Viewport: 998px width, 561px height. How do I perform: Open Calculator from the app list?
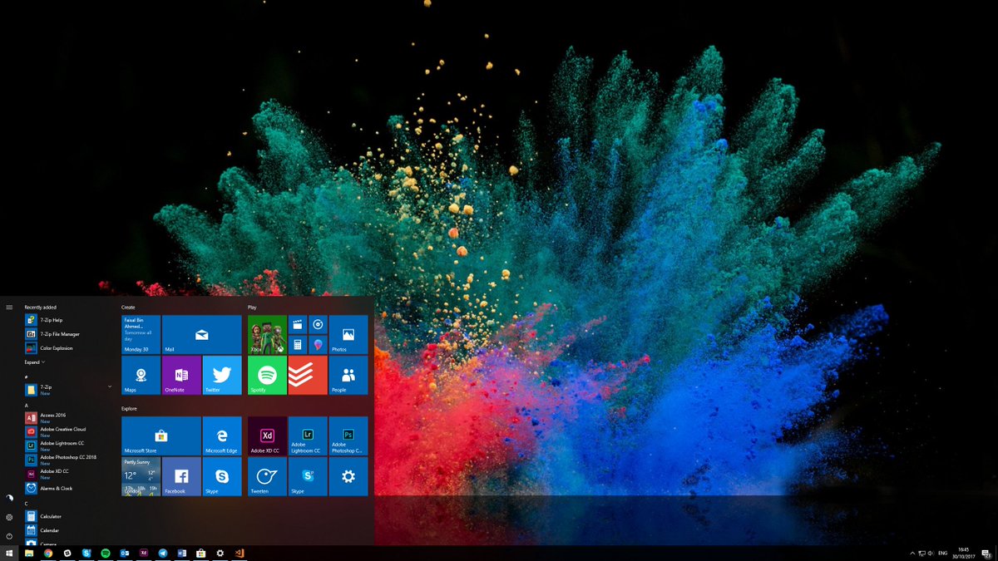[x=68, y=516]
